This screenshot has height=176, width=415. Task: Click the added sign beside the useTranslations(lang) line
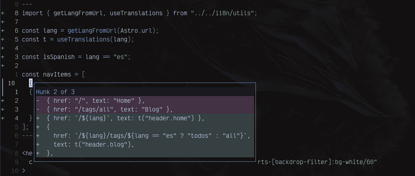tap(2, 39)
